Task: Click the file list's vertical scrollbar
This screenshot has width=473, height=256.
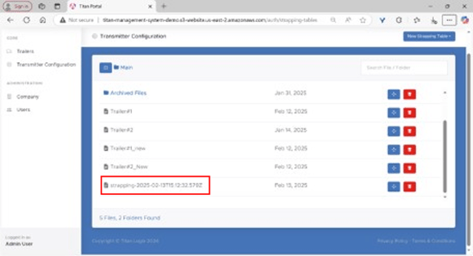Action: 445,156
